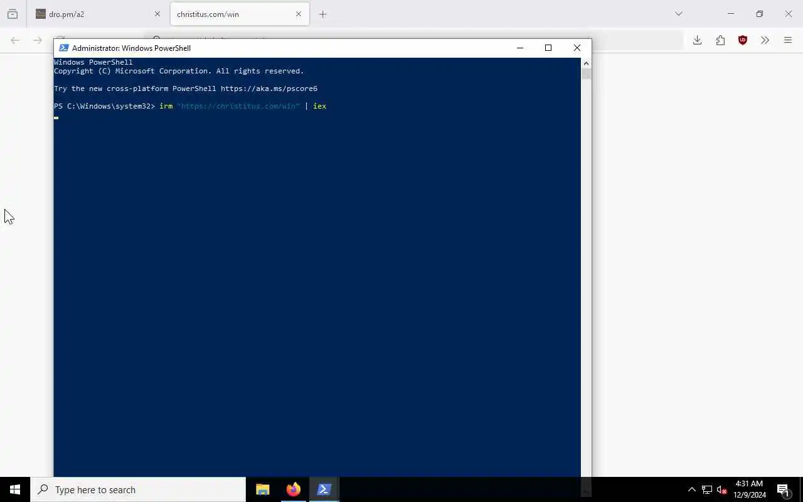Open the network status tray icon
Image resolution: width=803 pixels, height=502 pixels.
(x=707, y=489)
